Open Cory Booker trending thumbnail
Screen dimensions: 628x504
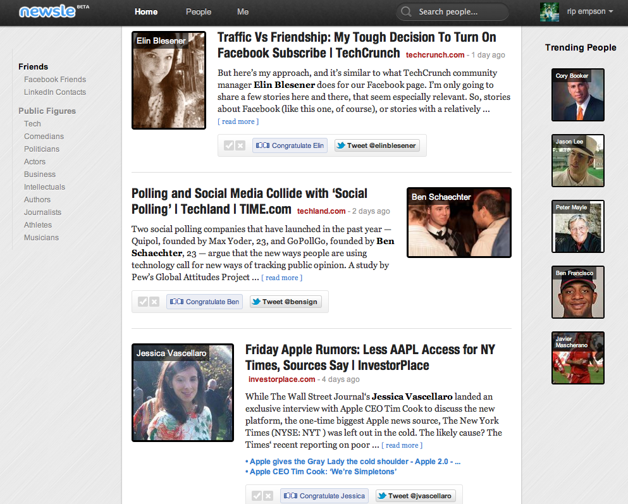(x=577, y=95)
